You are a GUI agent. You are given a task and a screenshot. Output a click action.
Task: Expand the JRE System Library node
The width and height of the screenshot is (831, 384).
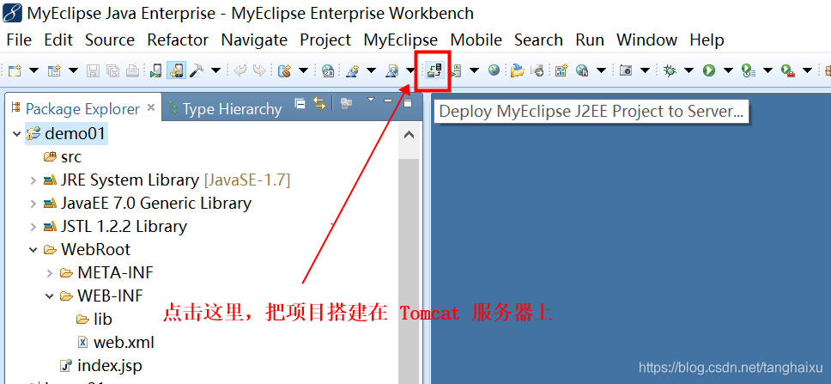tap(34, 181)
